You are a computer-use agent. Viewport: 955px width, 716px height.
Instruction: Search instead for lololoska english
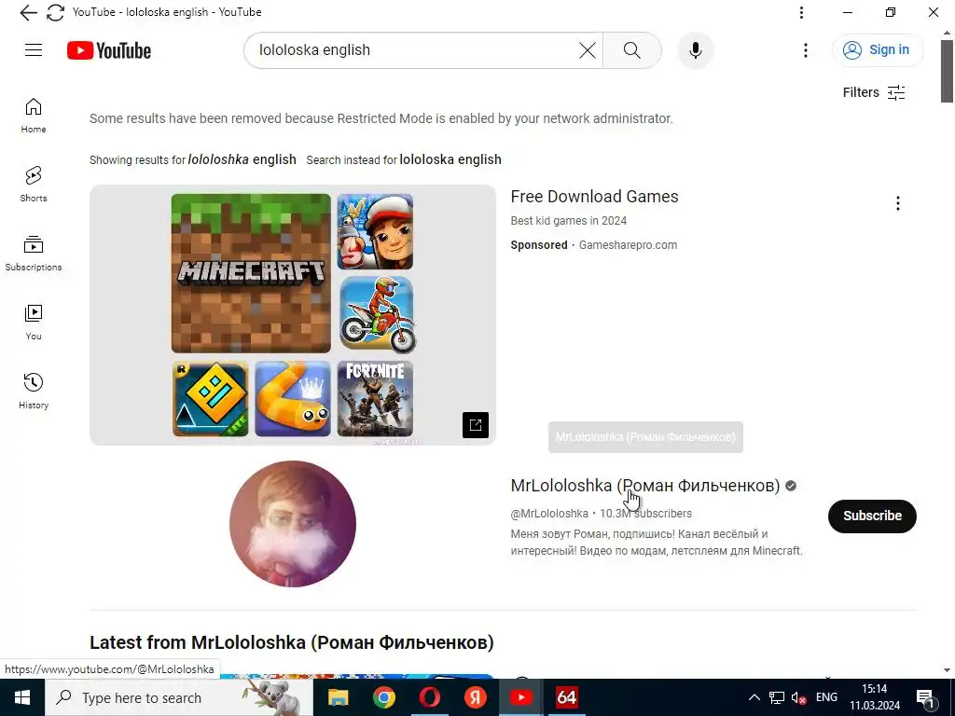point(450,159)
